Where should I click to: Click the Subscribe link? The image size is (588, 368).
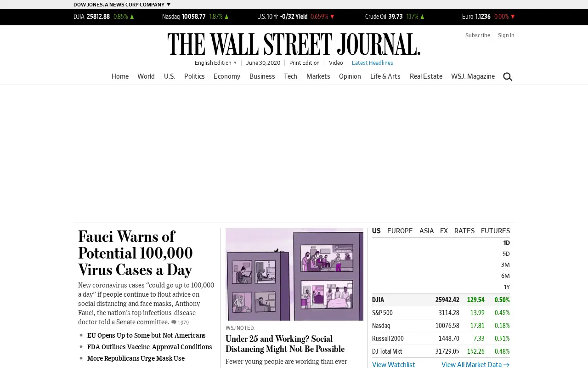click(478, 35)
